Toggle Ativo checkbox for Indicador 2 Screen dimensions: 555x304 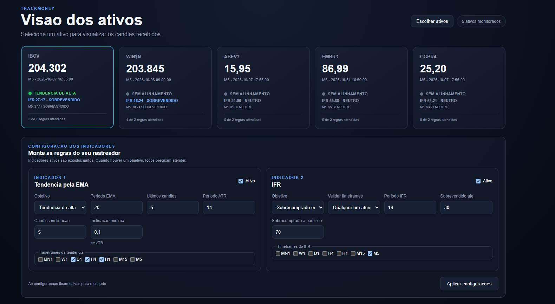[x=478, y=181]
